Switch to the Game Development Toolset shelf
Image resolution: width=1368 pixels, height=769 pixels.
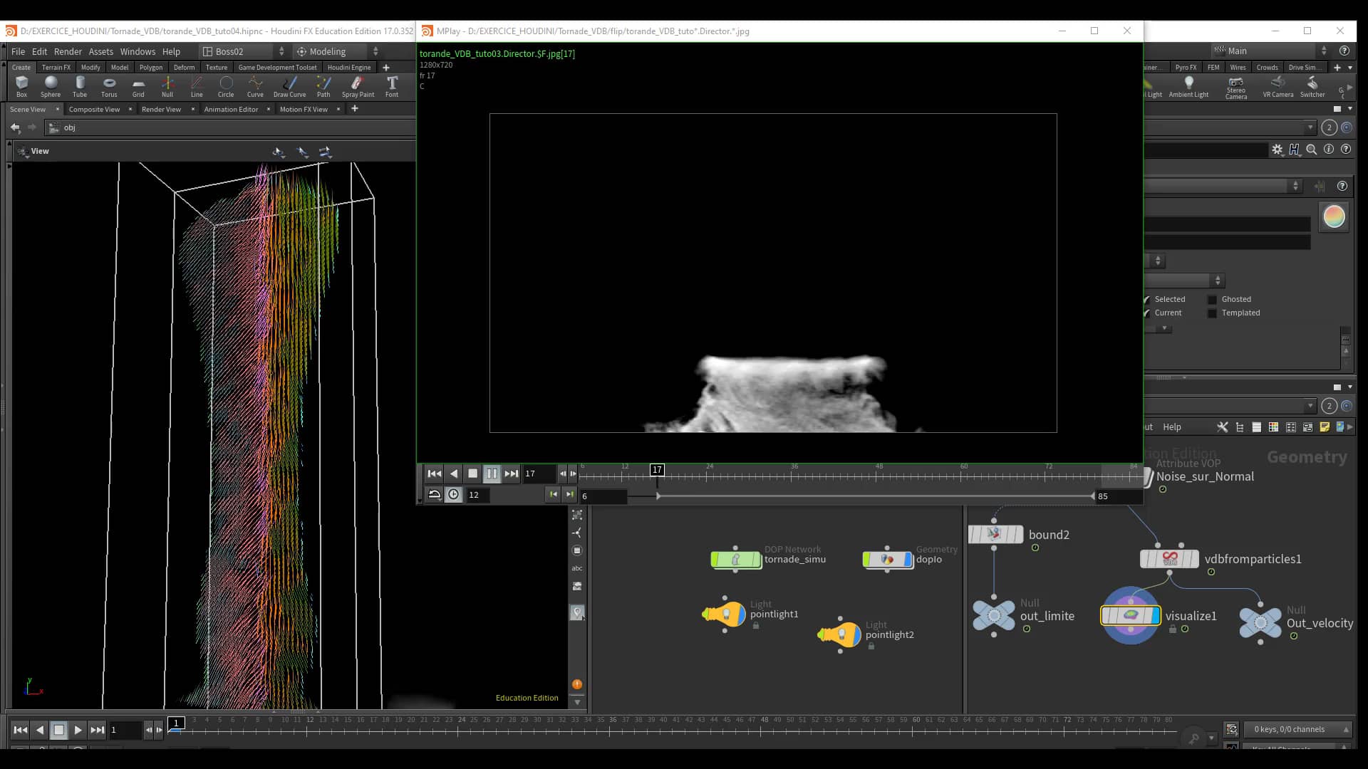pos(277,67)
